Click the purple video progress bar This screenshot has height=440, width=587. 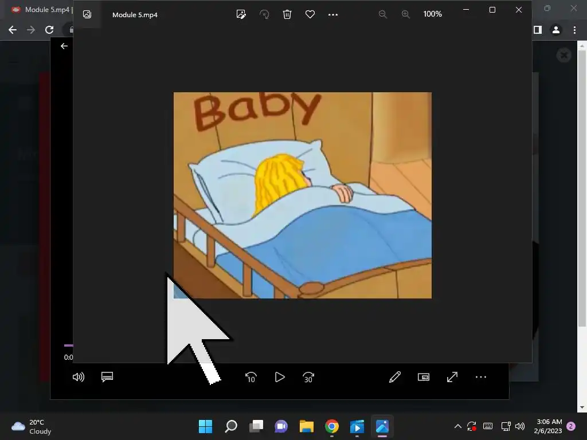click(x=68, y=345)
